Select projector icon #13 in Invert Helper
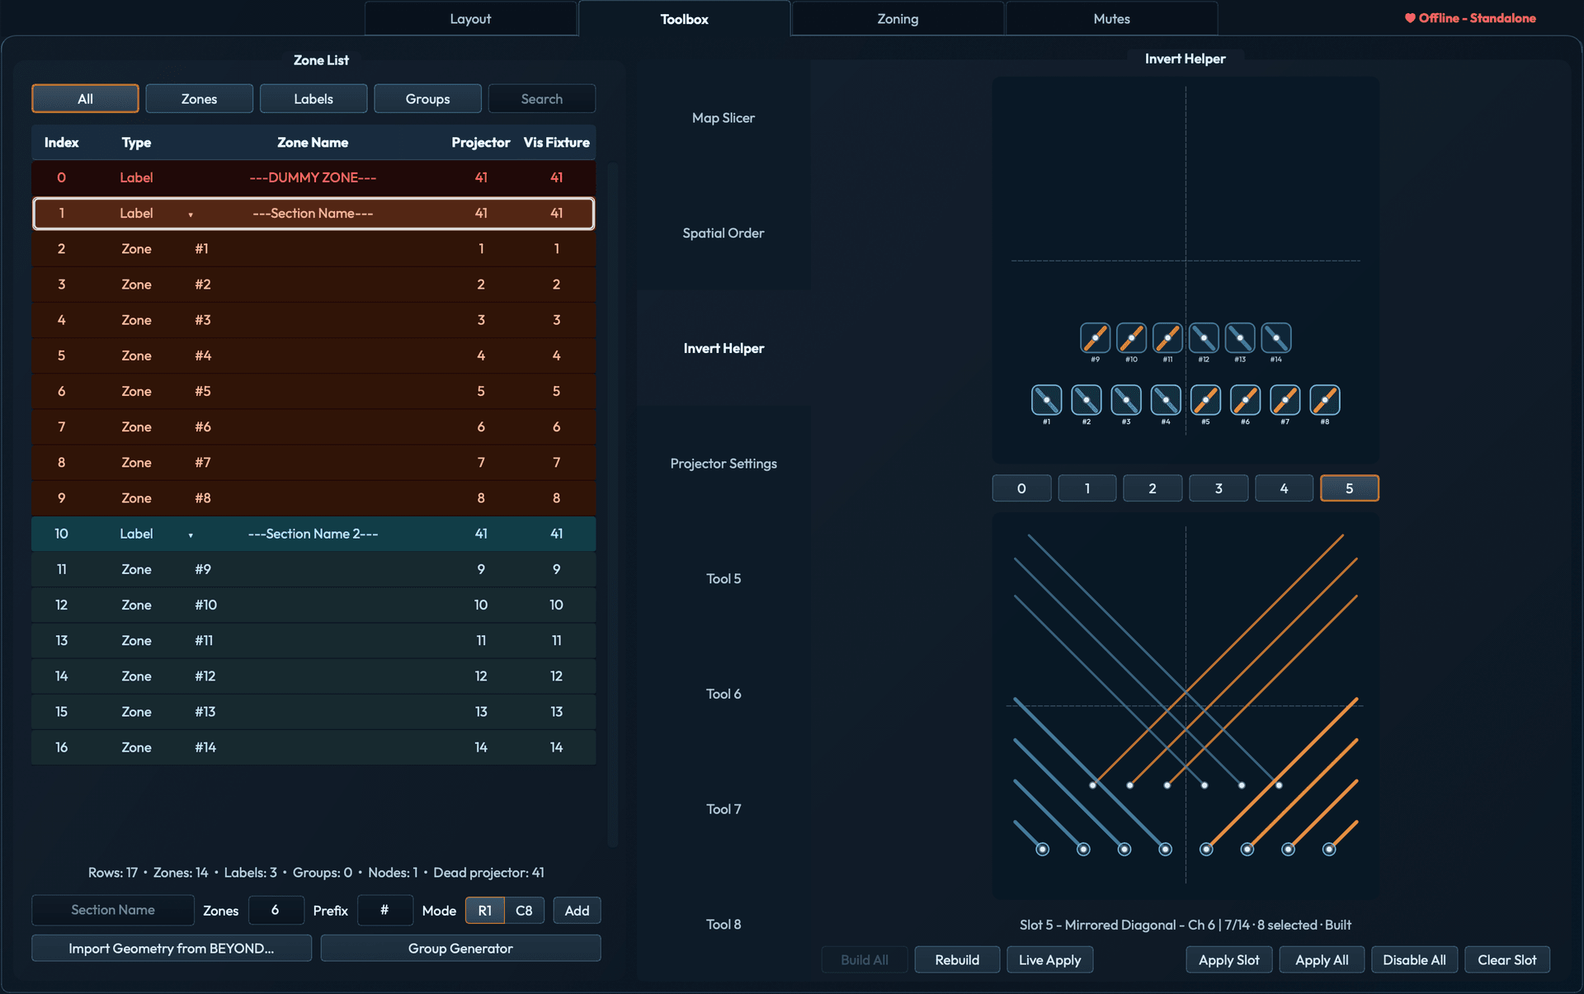 click(x=1240, y=338)
